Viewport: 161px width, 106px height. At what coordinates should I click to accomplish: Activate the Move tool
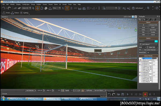click(38, 8)
